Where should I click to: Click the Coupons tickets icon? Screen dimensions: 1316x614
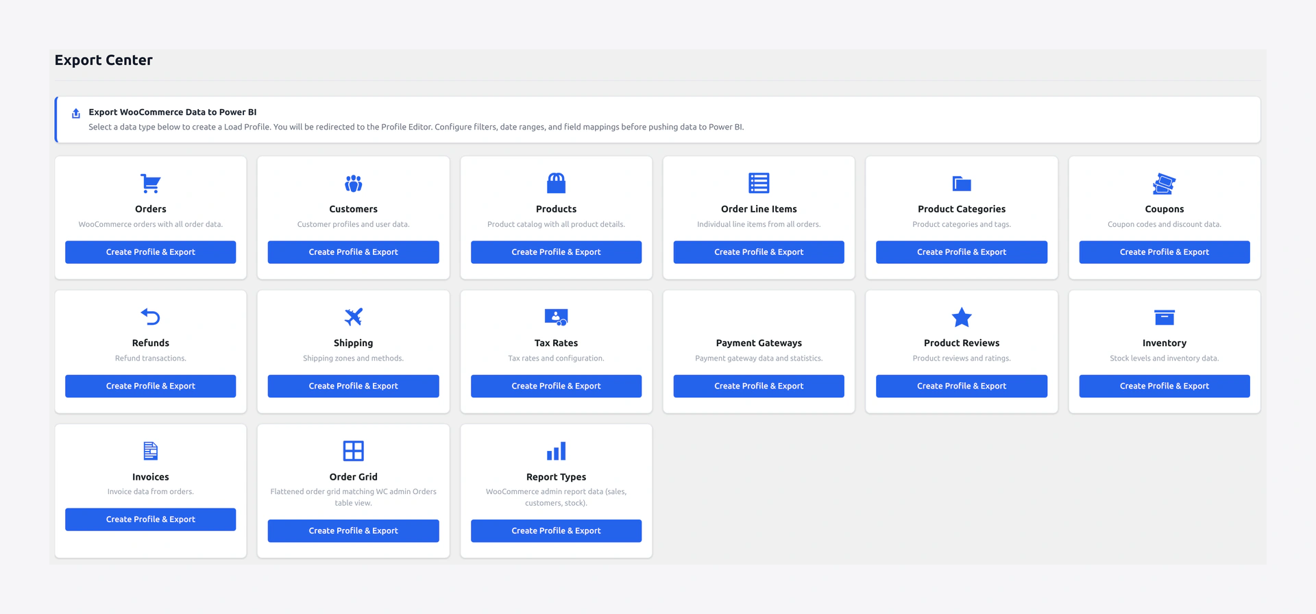1164,184
